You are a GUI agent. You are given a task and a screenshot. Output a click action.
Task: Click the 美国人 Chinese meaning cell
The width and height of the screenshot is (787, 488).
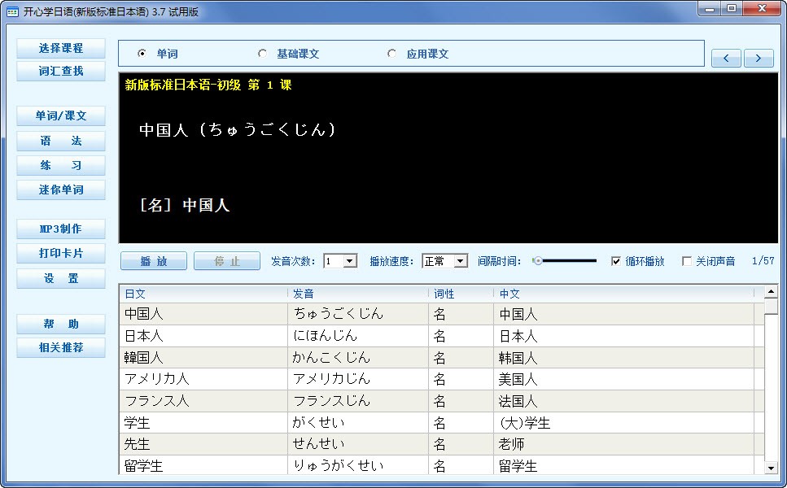pos(624,379)
